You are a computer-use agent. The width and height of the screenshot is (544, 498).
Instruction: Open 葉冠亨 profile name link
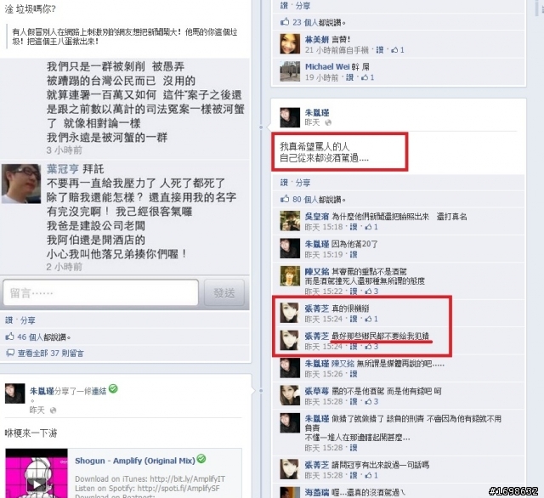62,169
